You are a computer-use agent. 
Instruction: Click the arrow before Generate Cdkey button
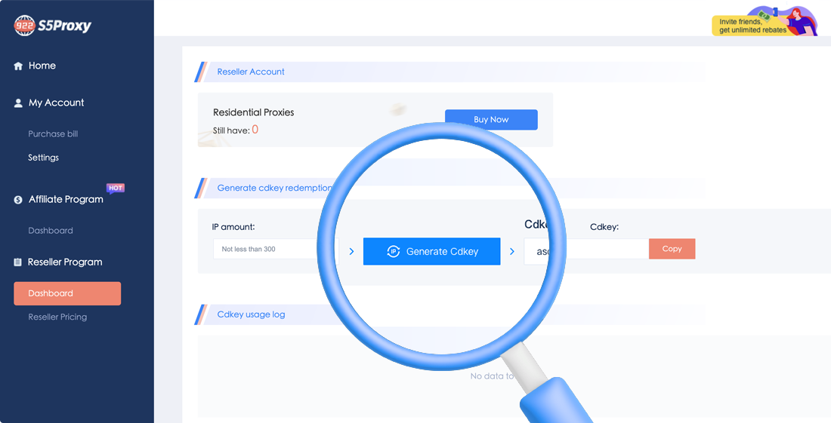tap(351, 252)
